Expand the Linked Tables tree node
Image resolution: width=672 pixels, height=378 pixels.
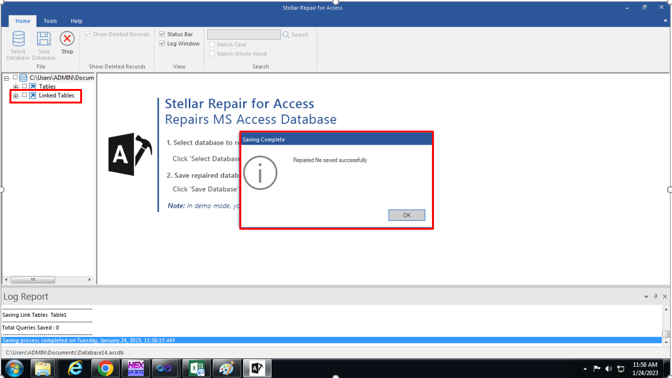point(16,96)
